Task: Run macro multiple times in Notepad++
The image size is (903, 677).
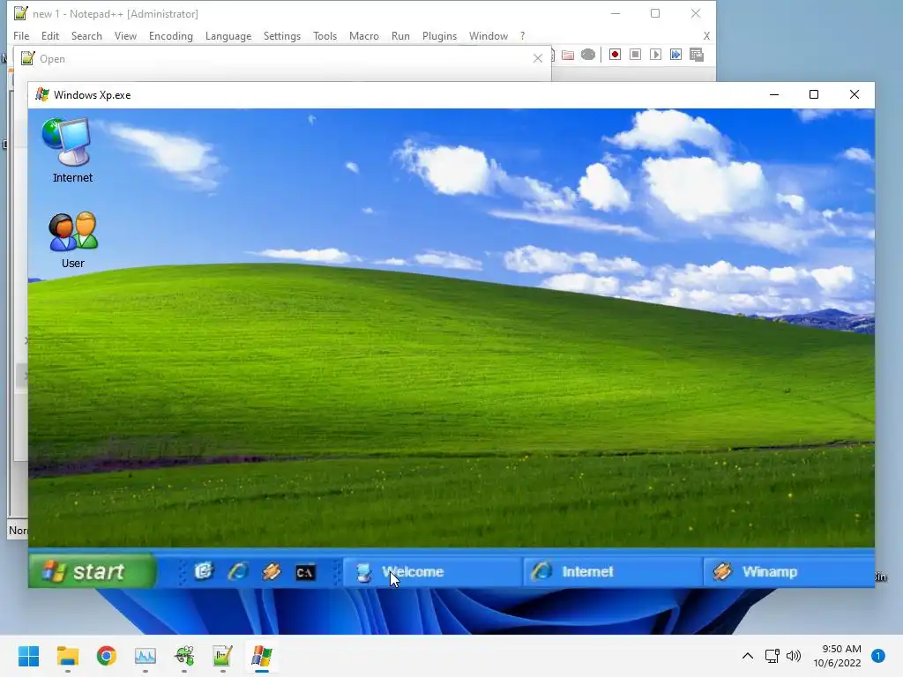Action: coord(675,54)
